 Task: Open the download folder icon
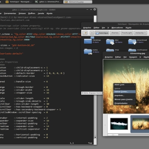pyautogui.click(x=132, y=42)
